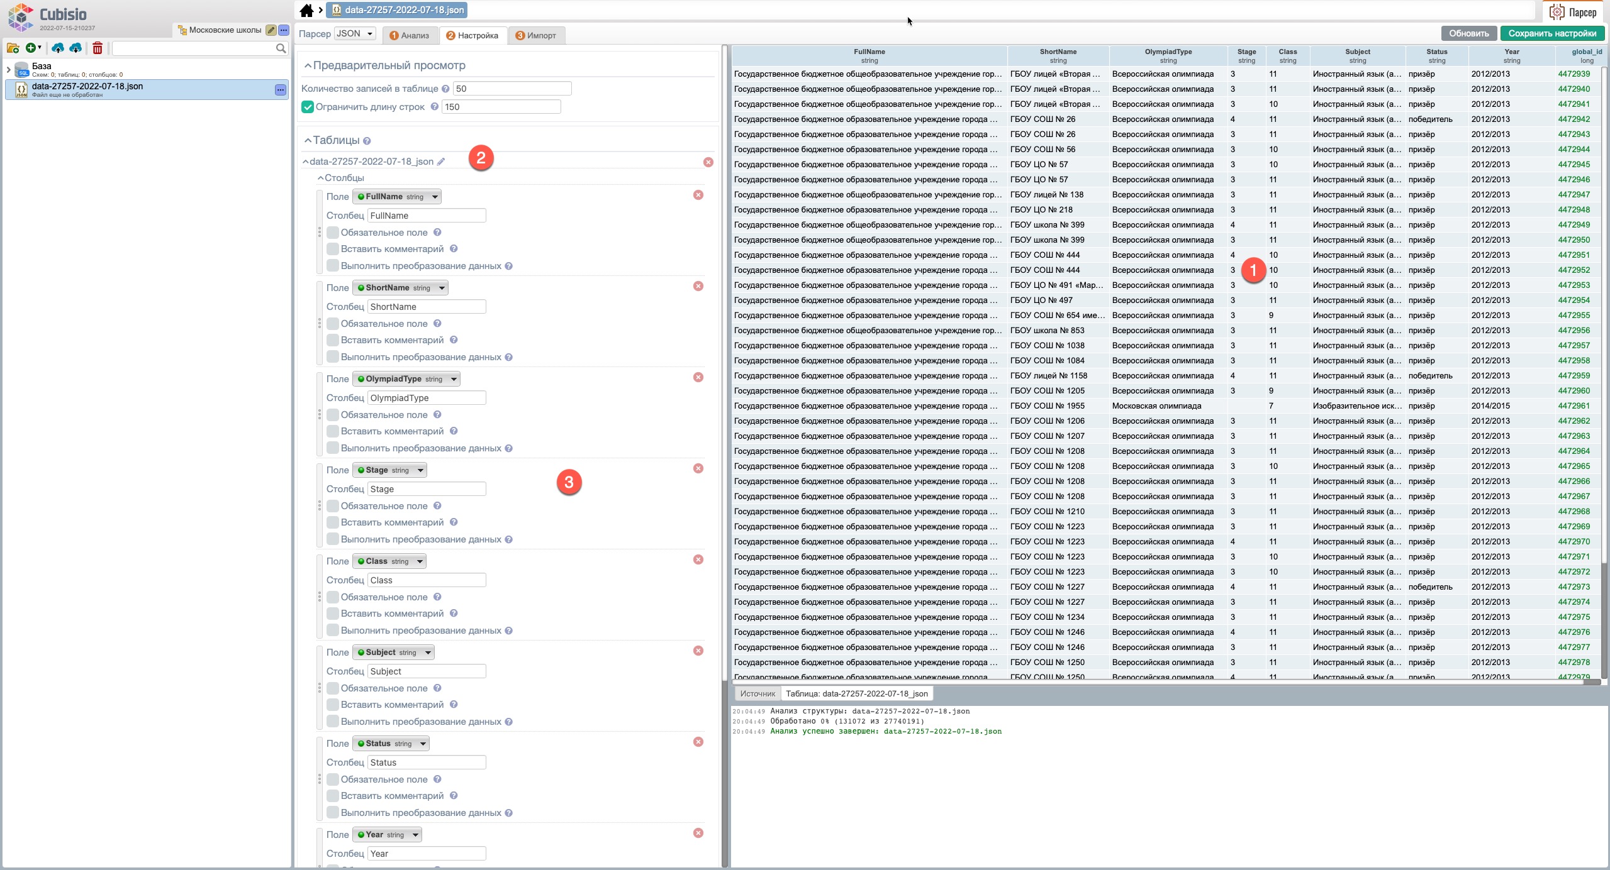Screen dimensions: 1610x870
Task: Switch to the Импорт tab
Action: tap(536, 36)
